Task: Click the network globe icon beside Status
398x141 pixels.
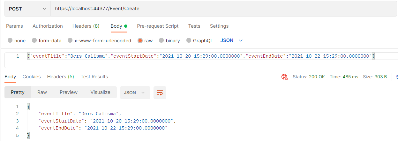Action: (284, 77)
